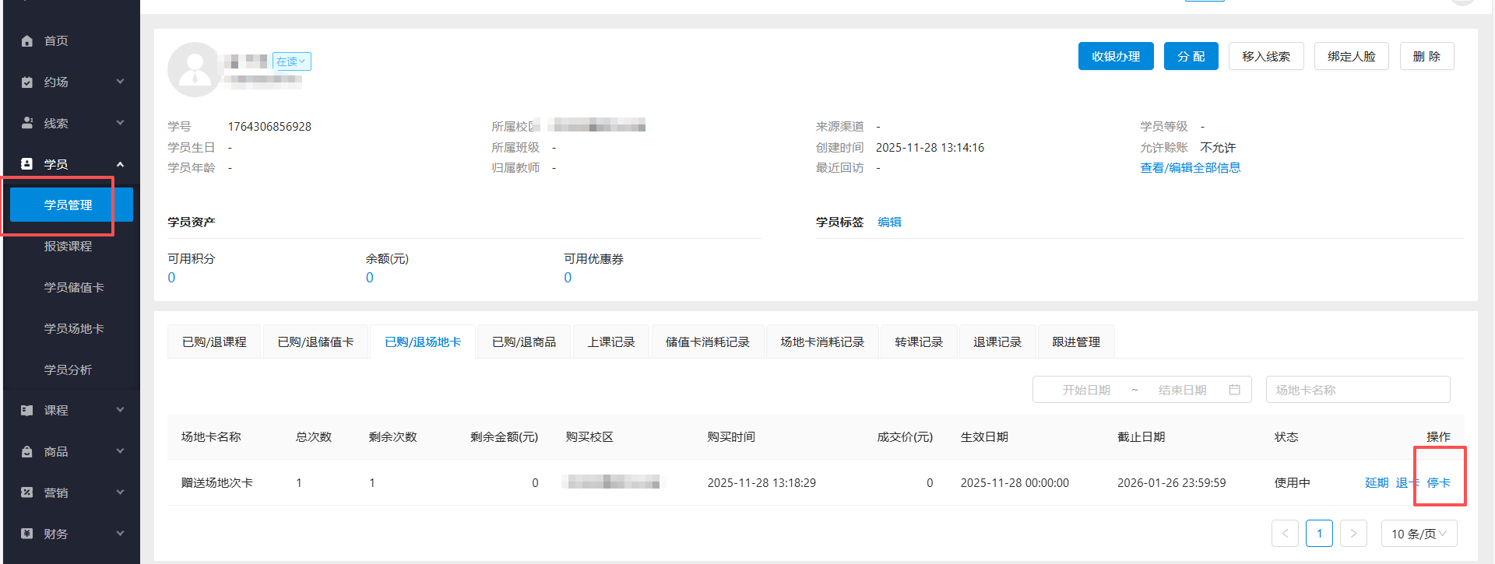Click expiry date 2026-01-26 23:59:59

point(1171,482)
